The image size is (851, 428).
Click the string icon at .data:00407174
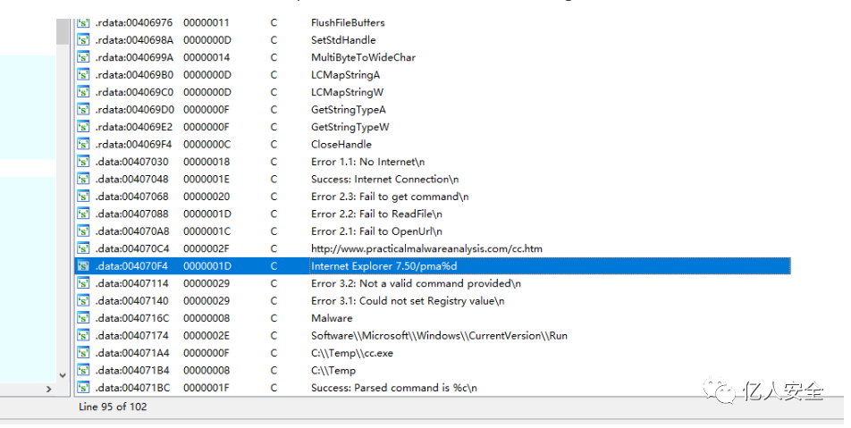click(x=83, y=335)
